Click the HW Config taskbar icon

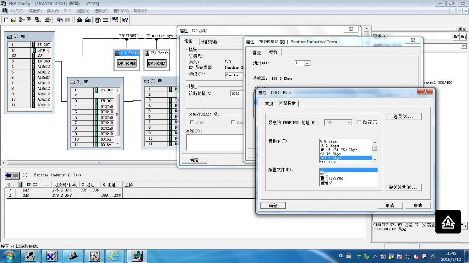[x=137, y=256]
